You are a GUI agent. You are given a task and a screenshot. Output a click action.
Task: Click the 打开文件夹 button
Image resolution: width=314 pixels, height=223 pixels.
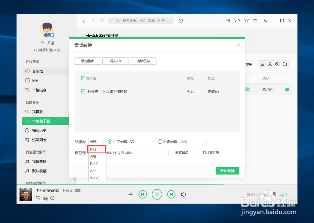point(211,152)
